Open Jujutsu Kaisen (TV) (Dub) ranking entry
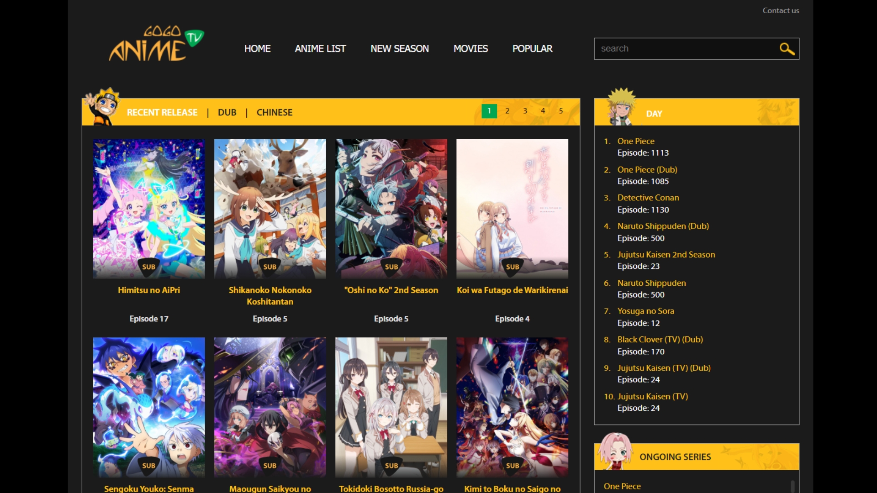Screen dimensions: 877x493 (x=664, y=368)
